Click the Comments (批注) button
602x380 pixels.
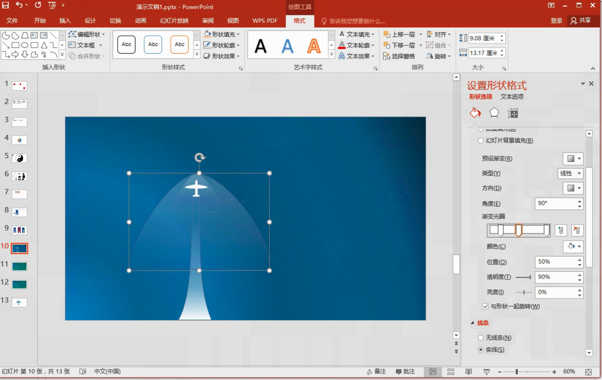point(405,371)
